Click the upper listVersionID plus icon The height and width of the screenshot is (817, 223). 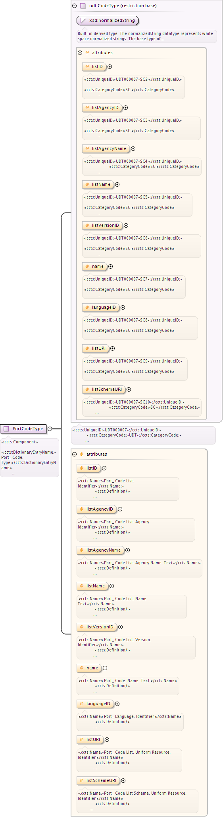click(x=126, y=226)
